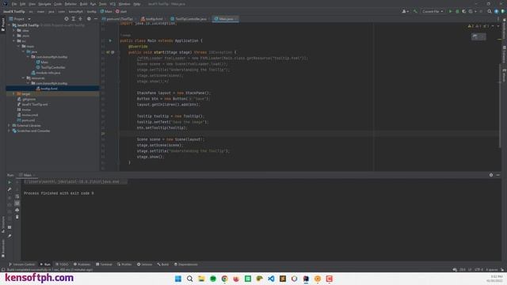Open Google Chrome from the taskbar
The image size is (507, 285).
[x=224, y=279]
